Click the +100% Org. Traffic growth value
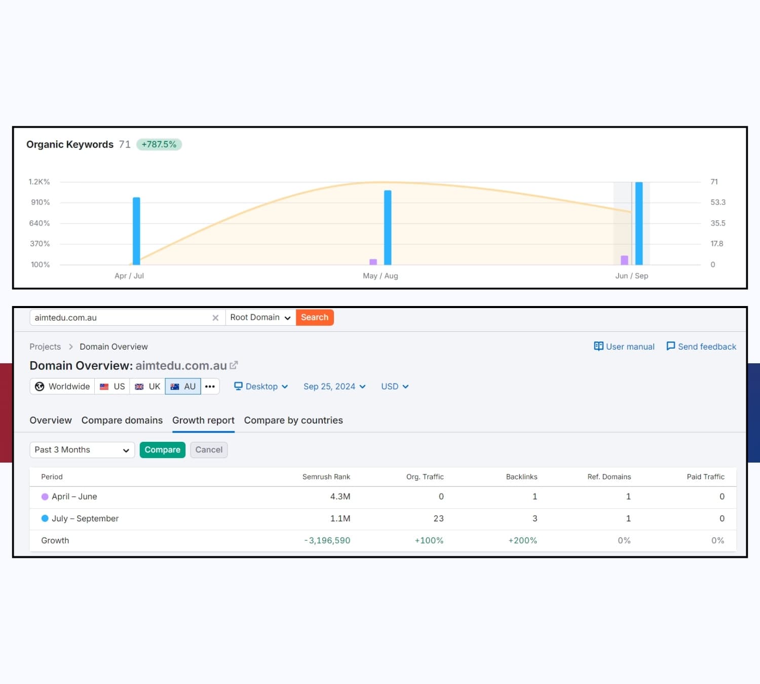 429,541
